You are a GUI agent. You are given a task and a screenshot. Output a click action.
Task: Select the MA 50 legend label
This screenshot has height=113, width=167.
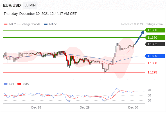click(x=53, y=24)
